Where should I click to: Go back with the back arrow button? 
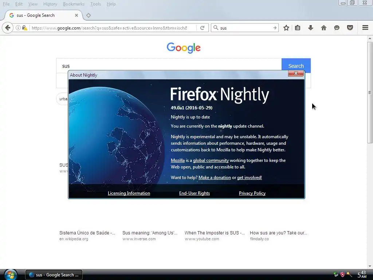tap(8, 28)
